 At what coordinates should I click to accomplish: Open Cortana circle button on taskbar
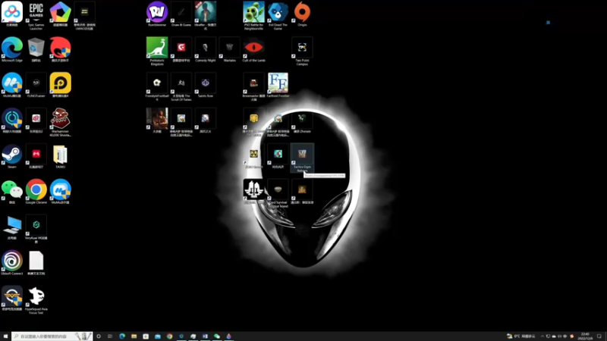tap(99, 336)
